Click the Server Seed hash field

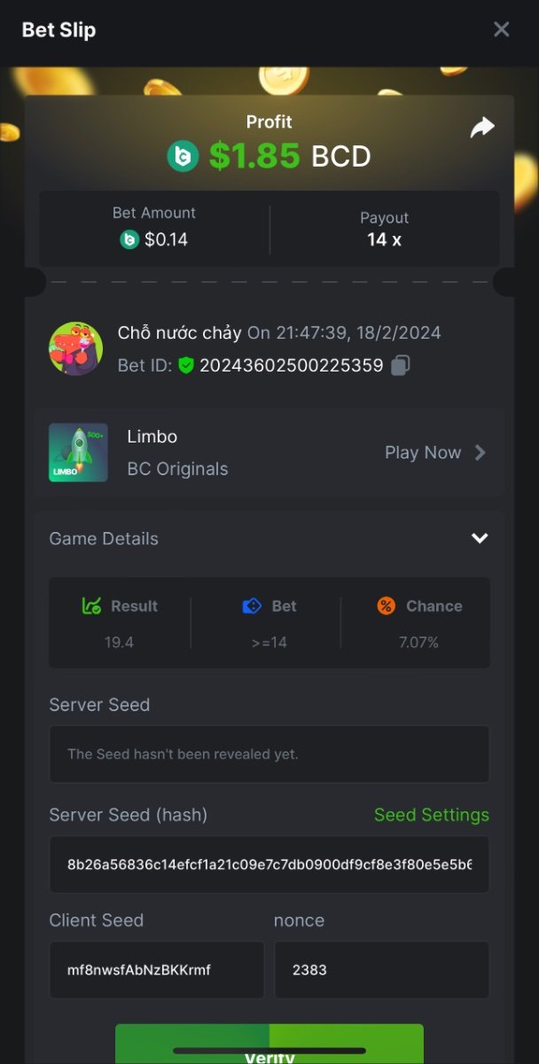[x=269, y=864]
